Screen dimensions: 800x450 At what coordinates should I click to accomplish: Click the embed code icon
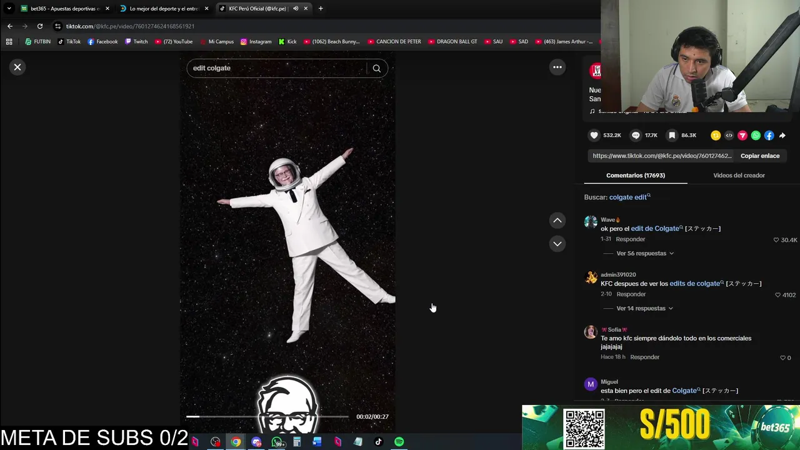tap(729, 135)
